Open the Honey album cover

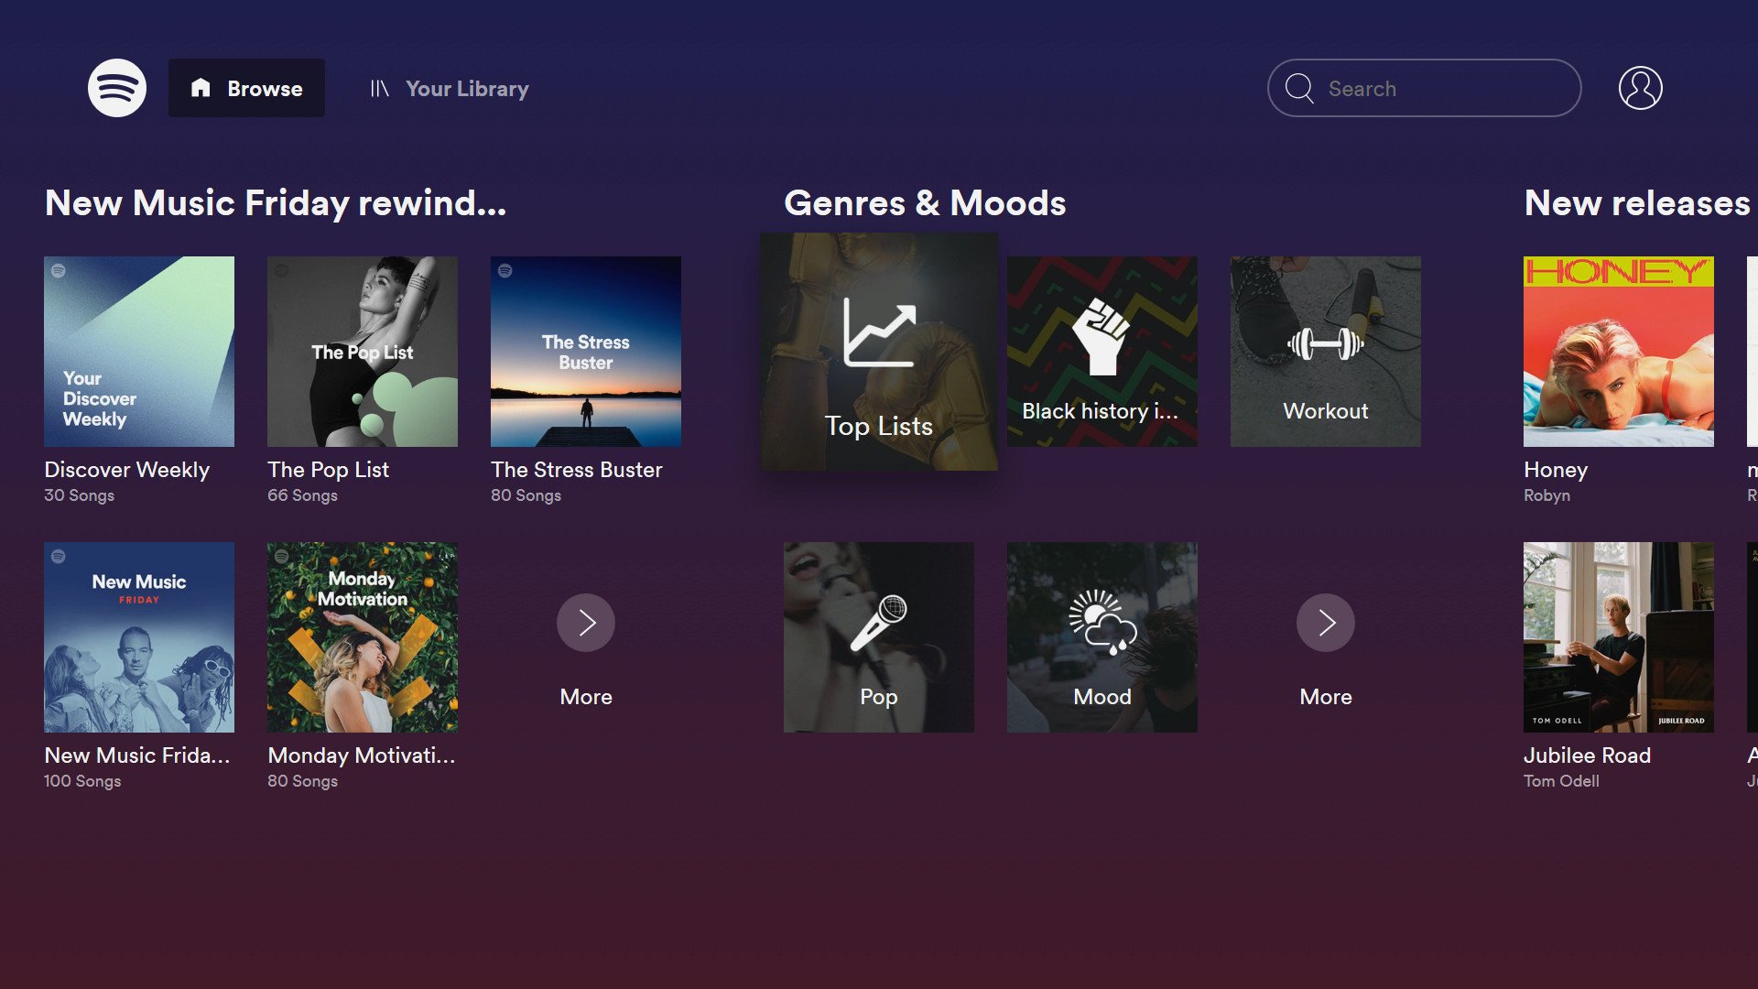click(1619, 352)
